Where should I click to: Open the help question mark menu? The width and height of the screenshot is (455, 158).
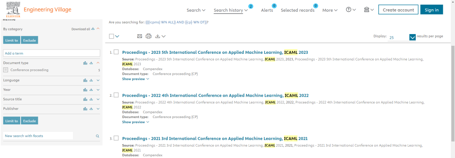point(351,10)
